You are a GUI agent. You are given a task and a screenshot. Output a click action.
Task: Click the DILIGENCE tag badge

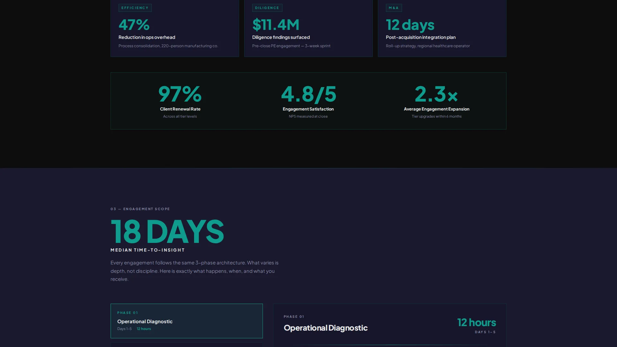pos(267,8)
